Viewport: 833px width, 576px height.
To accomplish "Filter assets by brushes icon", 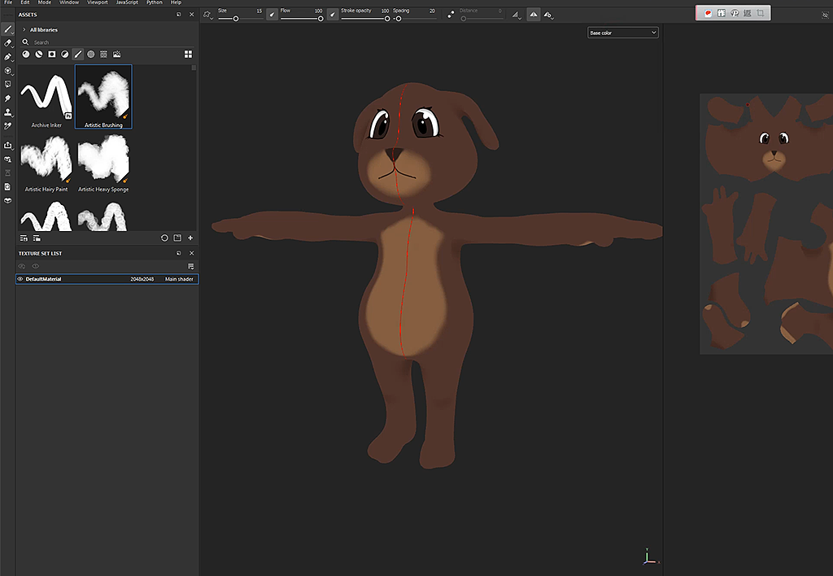I will coord(77,54).
